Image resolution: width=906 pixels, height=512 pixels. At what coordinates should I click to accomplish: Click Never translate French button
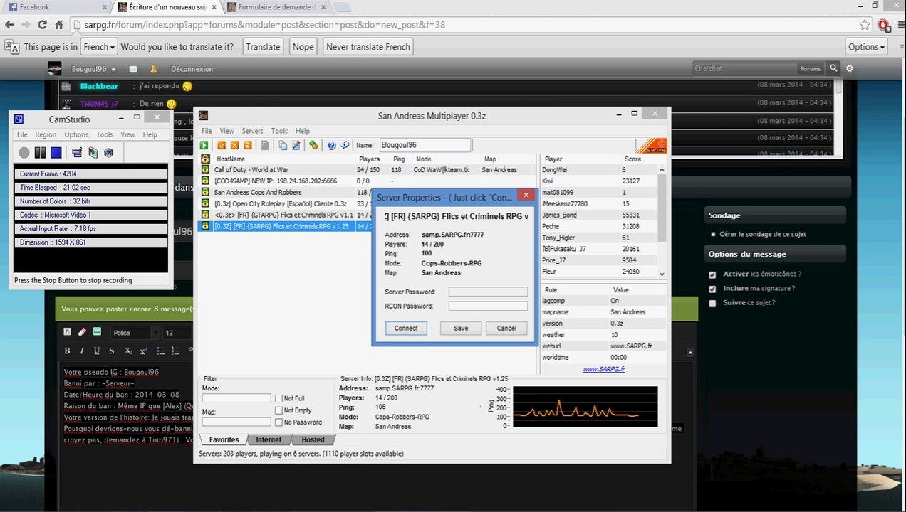click(368, 47)
